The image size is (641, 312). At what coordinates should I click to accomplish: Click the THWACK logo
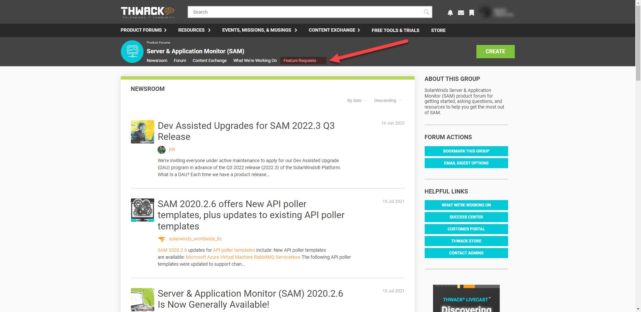[x=148, y=12]
